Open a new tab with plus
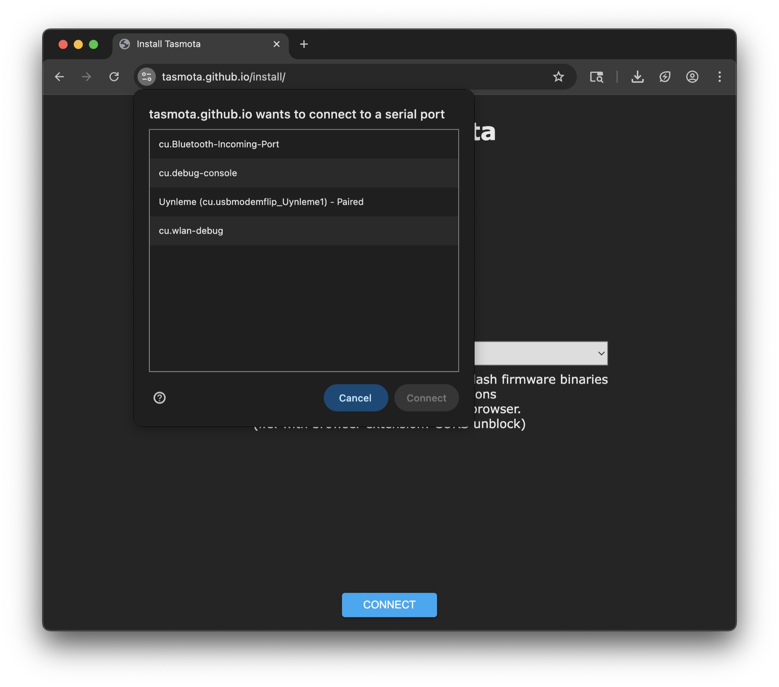This screenshot has width=779, height=687. point(304,44)
